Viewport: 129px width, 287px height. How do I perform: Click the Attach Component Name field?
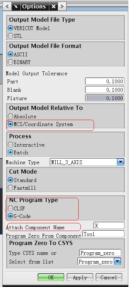109,225
